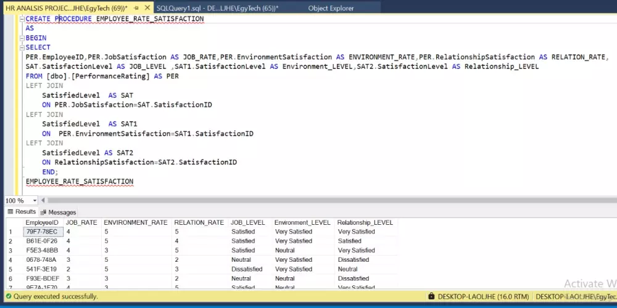Click the lock icon beside DESKTOP-LAOLJHE
This screenshot has height=308, width=617.
tap(431, 296)
